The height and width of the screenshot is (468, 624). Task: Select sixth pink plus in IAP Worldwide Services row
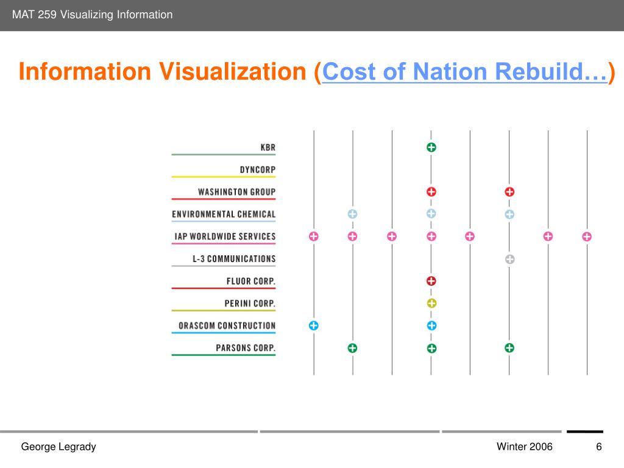(548, 236)
